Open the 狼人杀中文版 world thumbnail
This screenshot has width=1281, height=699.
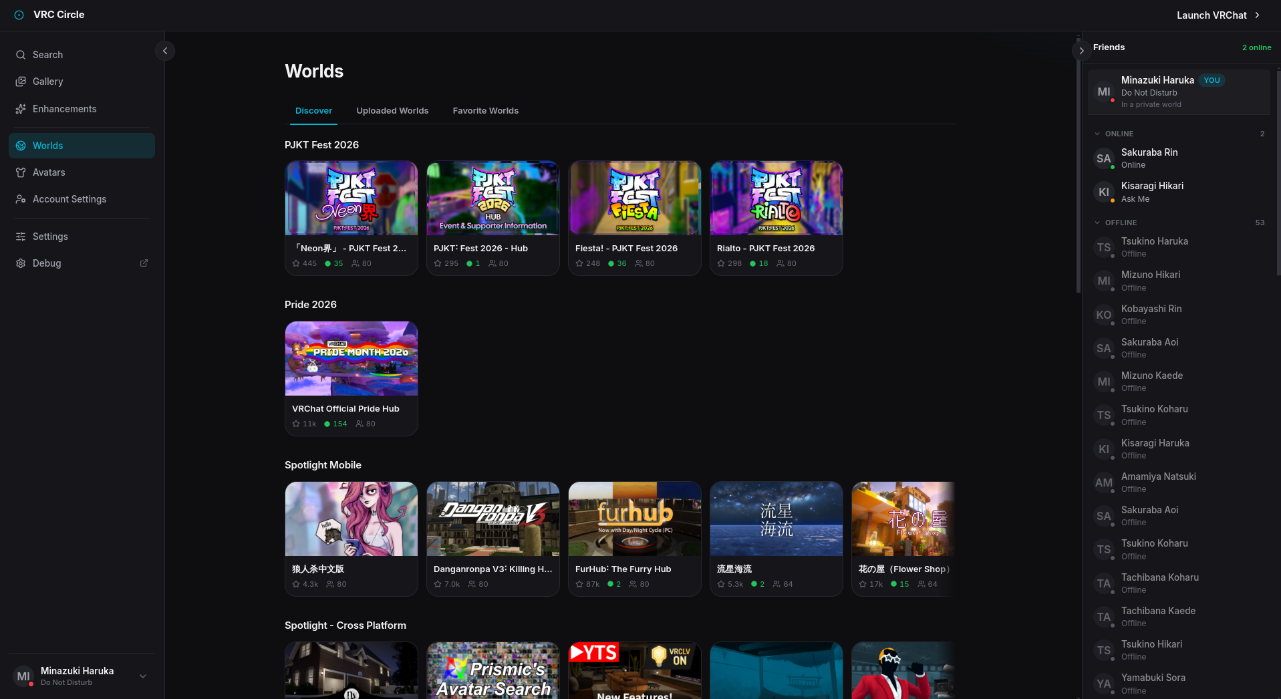(x=351, y=519)
